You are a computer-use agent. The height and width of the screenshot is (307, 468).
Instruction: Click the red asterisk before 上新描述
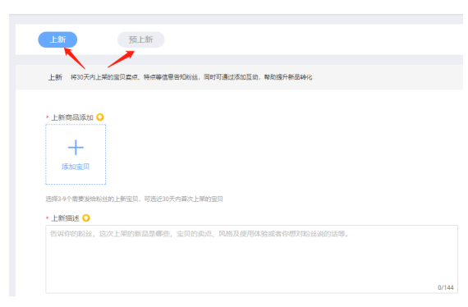tap(47, 218)
